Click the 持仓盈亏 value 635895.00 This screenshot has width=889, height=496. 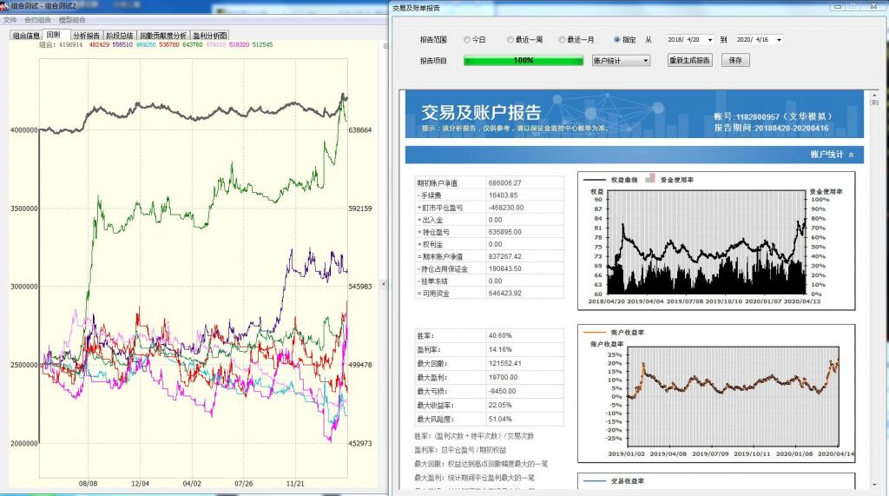504,232
